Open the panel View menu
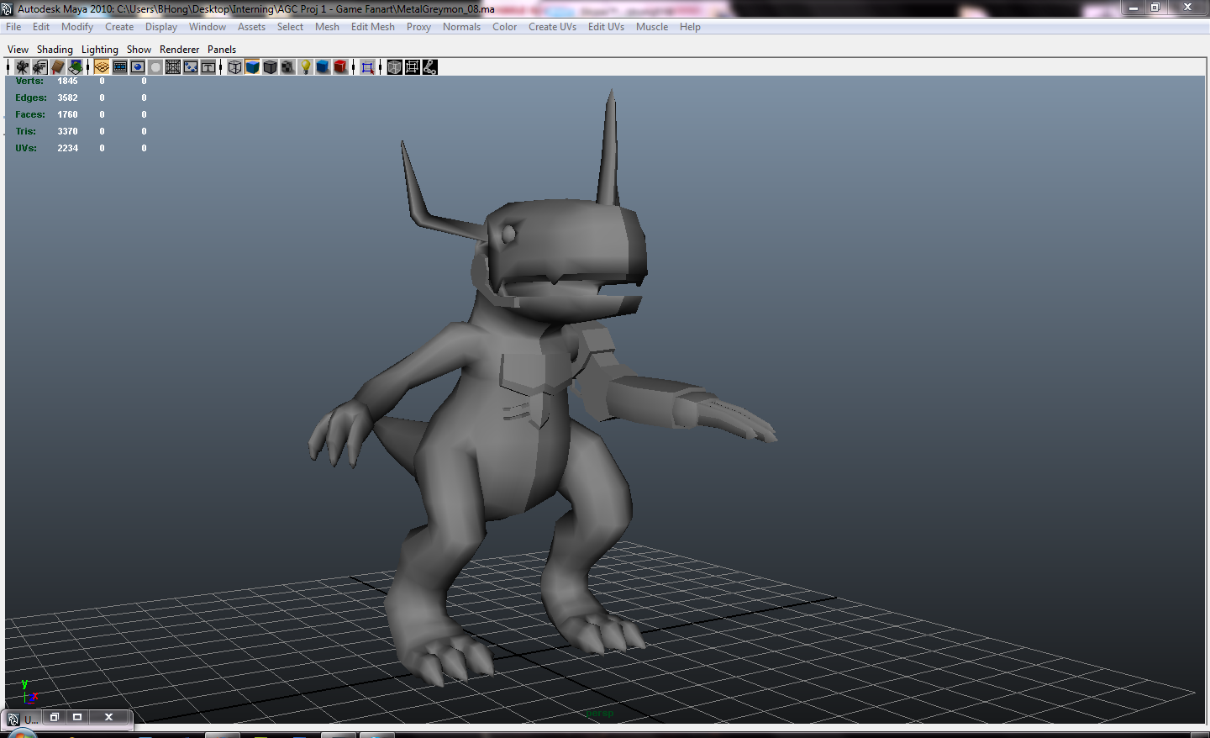1210x738 pixels. 18,50
